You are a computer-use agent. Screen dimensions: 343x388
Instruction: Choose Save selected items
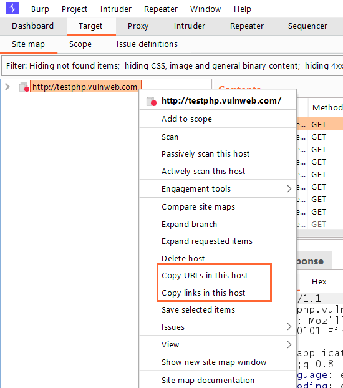218,310
